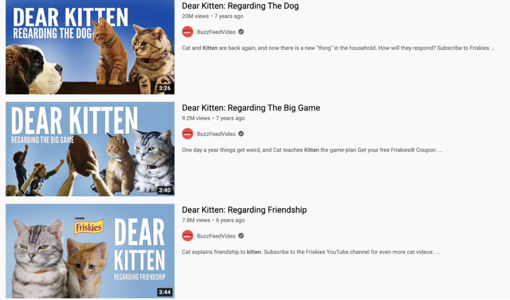Open BuzzFeedVideo channel name under Regarding Friendship

point(216,236)
